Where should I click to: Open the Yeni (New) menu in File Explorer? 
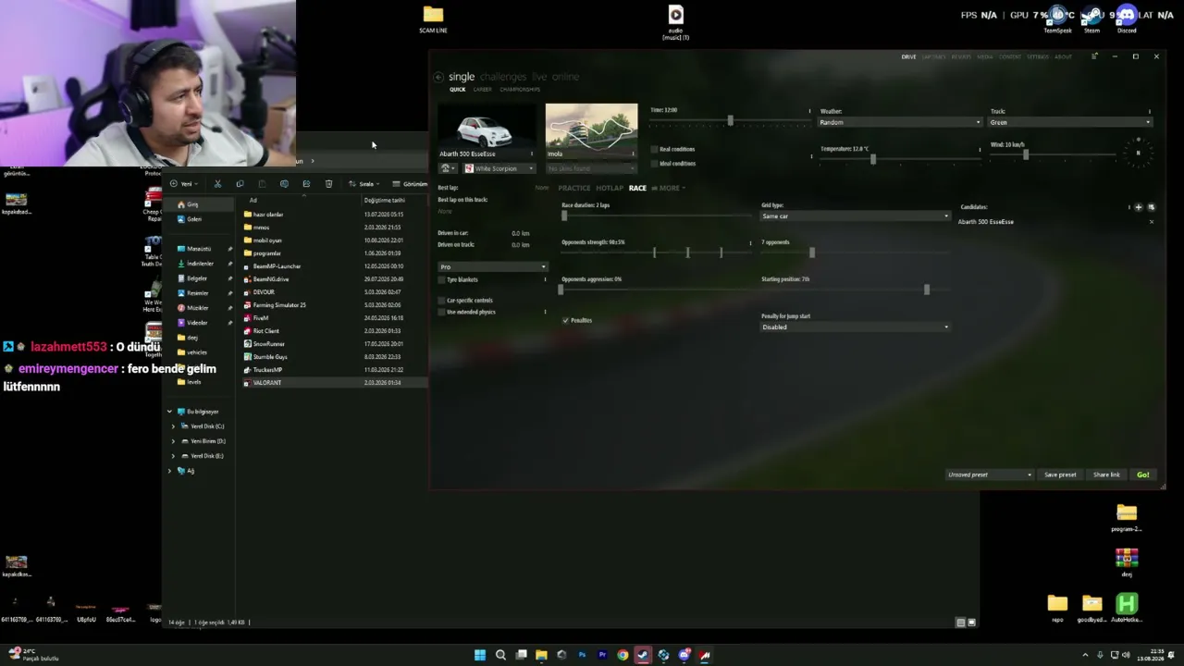click(x=183, y=184)
